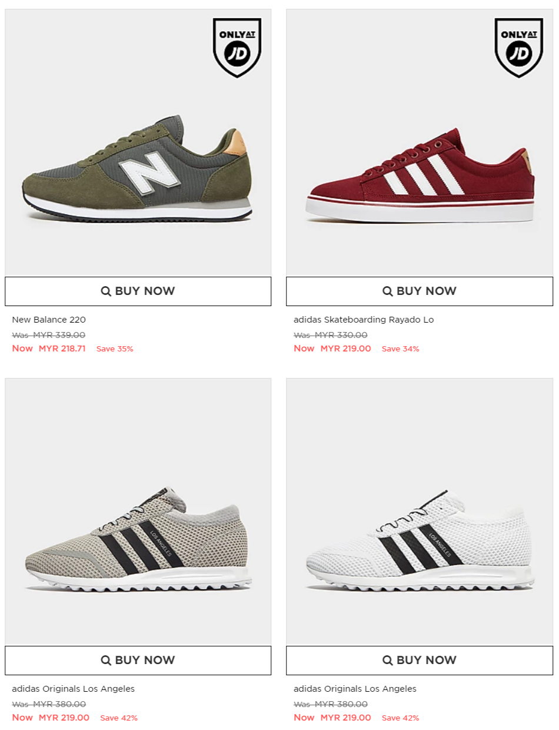Screen dimensions: 559x730
Task: Click the Only at JD badge on New Balance card
Action: click(x=237, y=48)
